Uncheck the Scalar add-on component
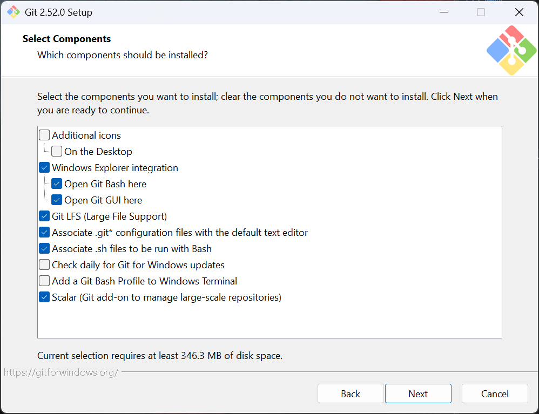 tap(44, 297)
